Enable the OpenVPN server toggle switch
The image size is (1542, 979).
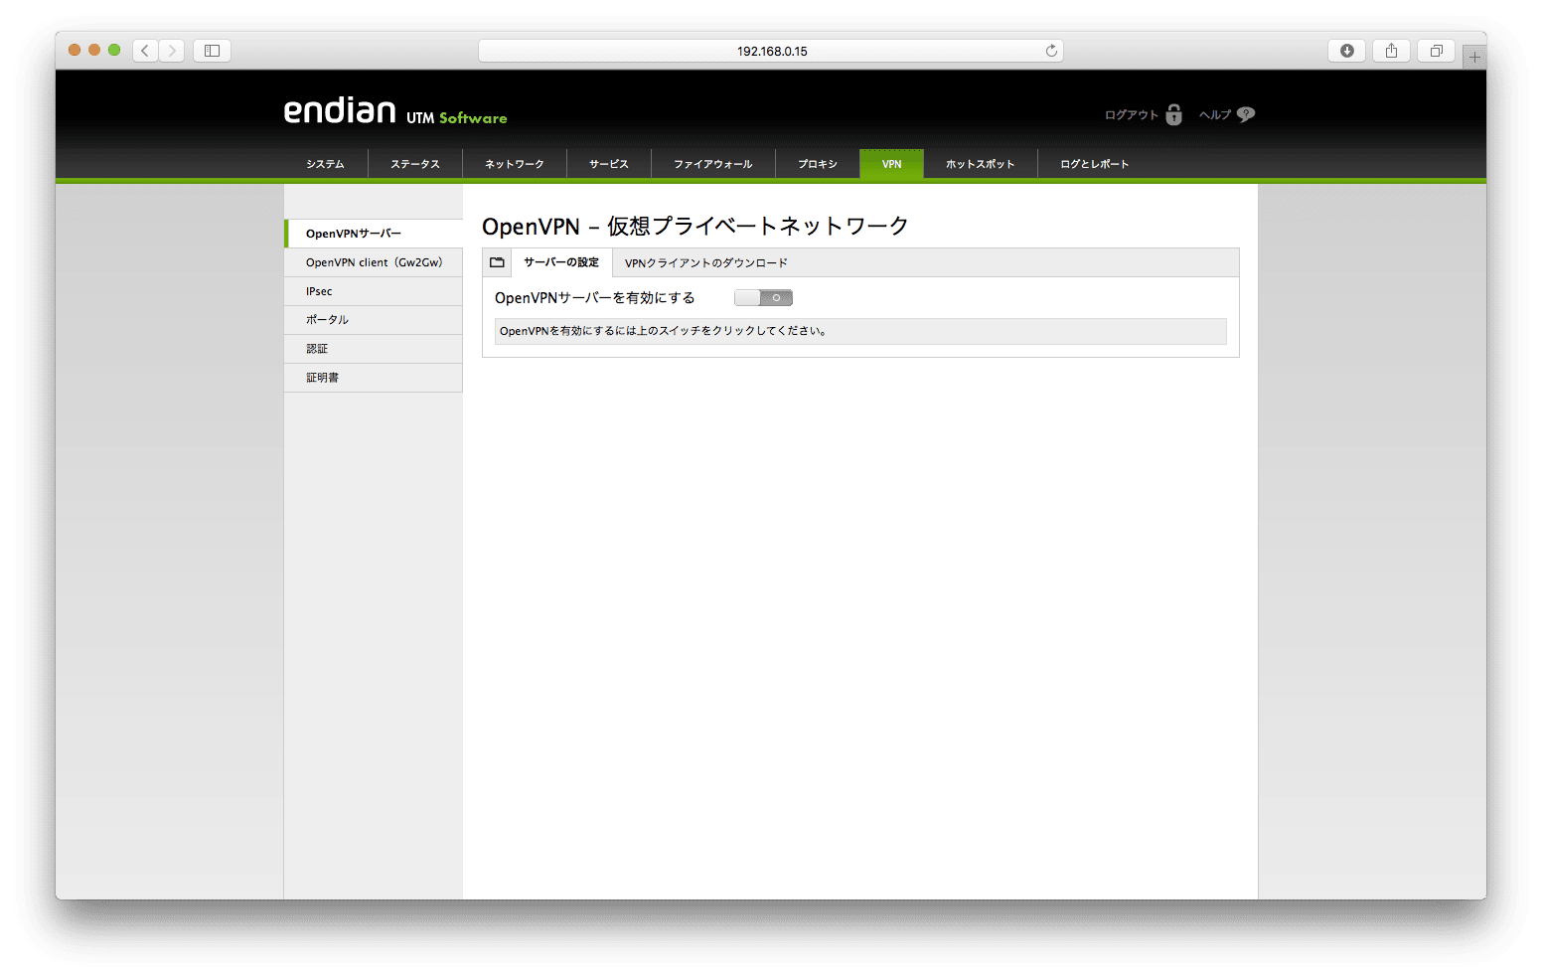763,297
